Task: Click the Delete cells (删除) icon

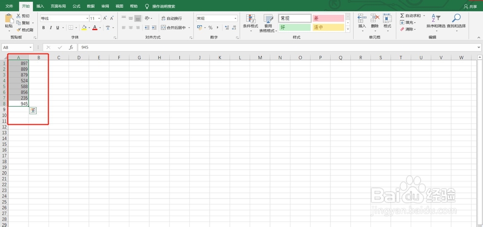Action: pyautogui.click(x=375, y=18)
